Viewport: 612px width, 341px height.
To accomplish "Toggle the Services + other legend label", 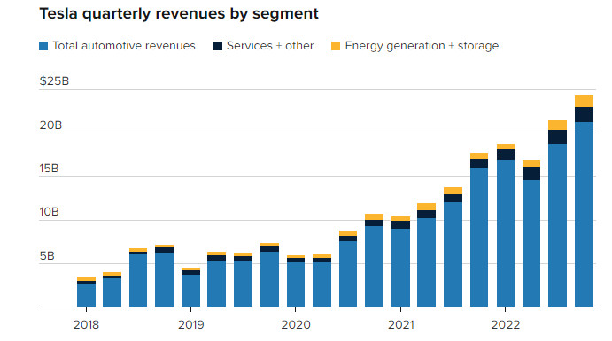I will 270,46.
